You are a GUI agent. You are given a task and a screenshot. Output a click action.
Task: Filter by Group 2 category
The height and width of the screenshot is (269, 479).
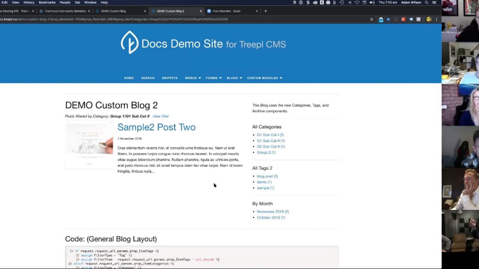(266, 152)
